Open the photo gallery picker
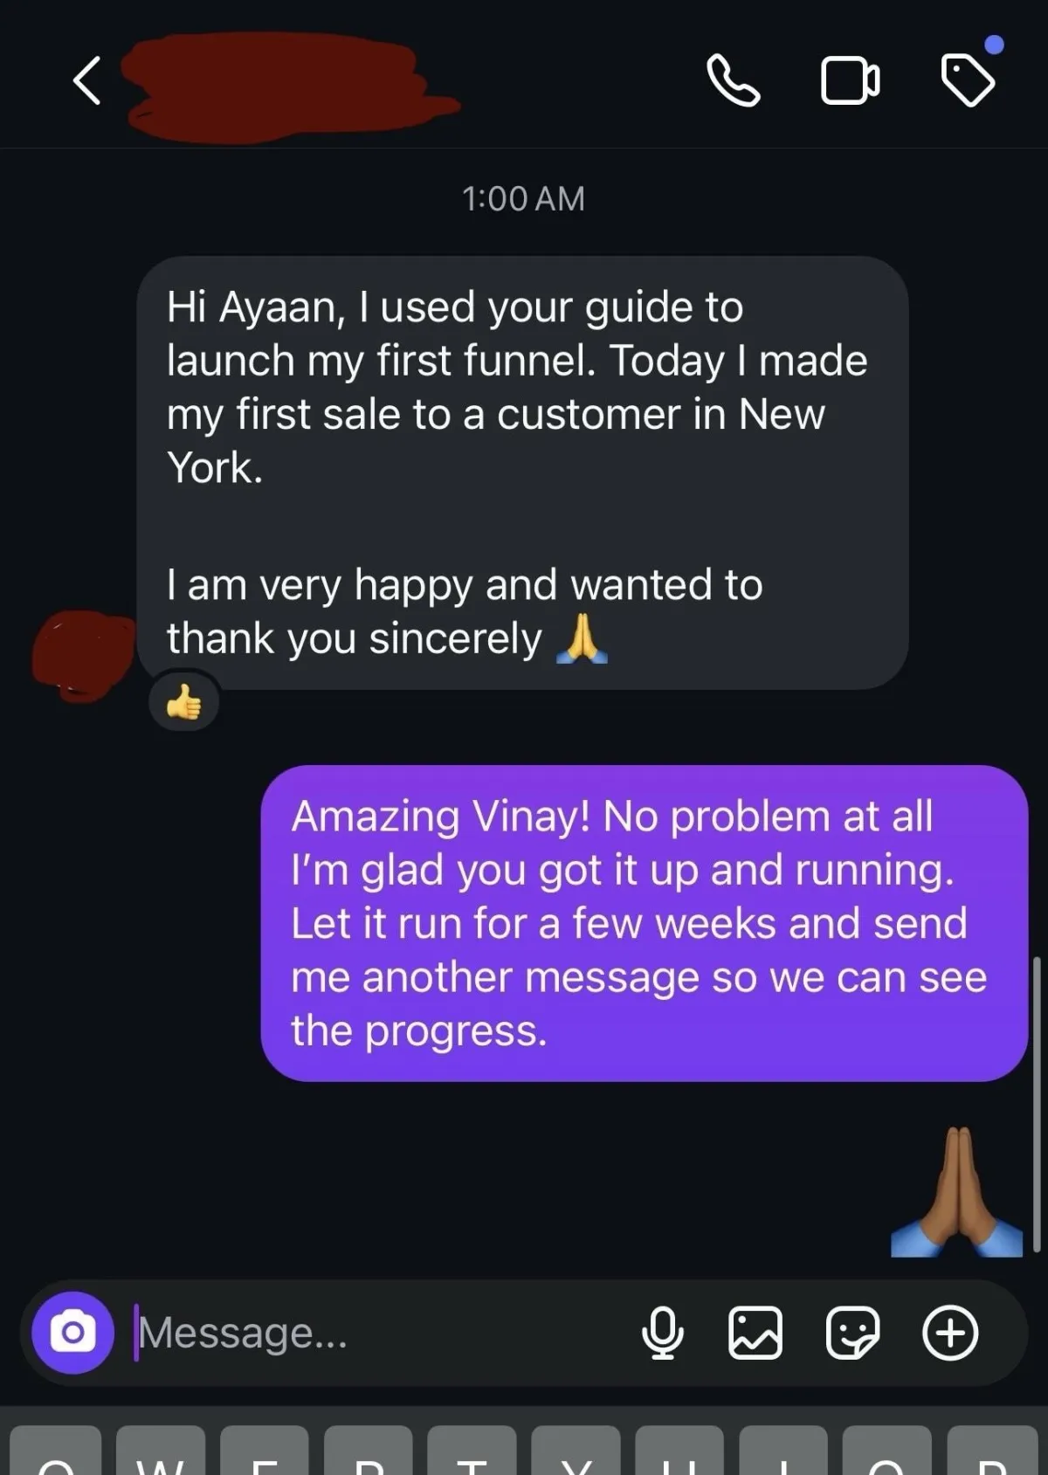This screenshot has width=1048, height=1475. pos(755,1334)
